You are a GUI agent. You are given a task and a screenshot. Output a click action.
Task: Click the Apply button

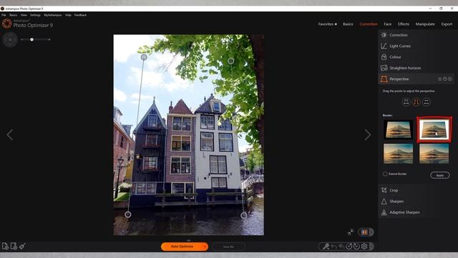pos(440,175)
